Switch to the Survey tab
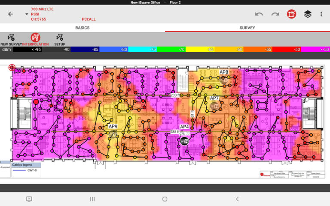 pos(247,28)
